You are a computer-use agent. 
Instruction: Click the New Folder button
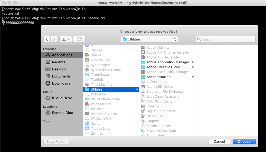[56, 141]
